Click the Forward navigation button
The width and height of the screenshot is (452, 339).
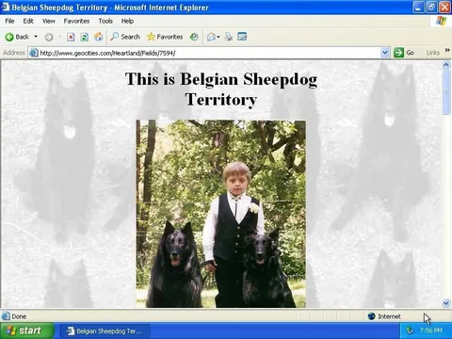(x=49, y=37)
